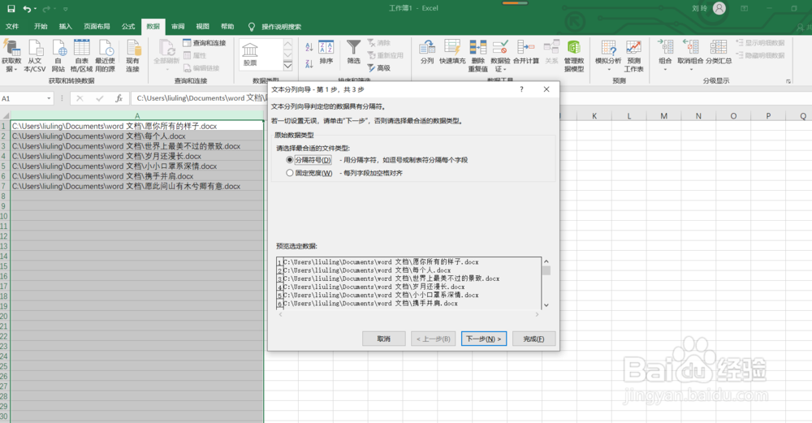Image resolution: width=812 pixels, height=423 pixels.
Task: Click Consolidate (合并计算)
Action: point(526,52)
